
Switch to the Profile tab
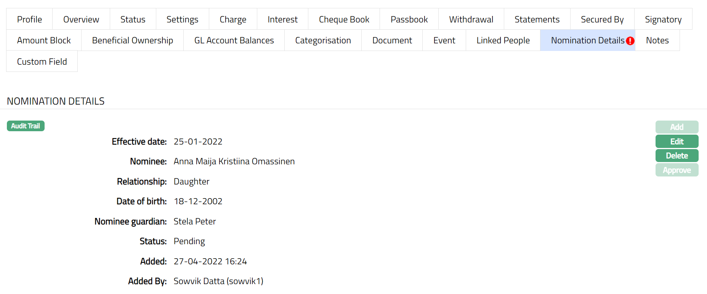(x=29, y=19)
